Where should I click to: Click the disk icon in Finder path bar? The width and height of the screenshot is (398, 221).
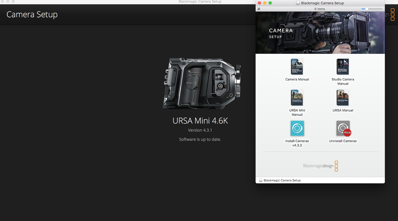coord(261,180)
